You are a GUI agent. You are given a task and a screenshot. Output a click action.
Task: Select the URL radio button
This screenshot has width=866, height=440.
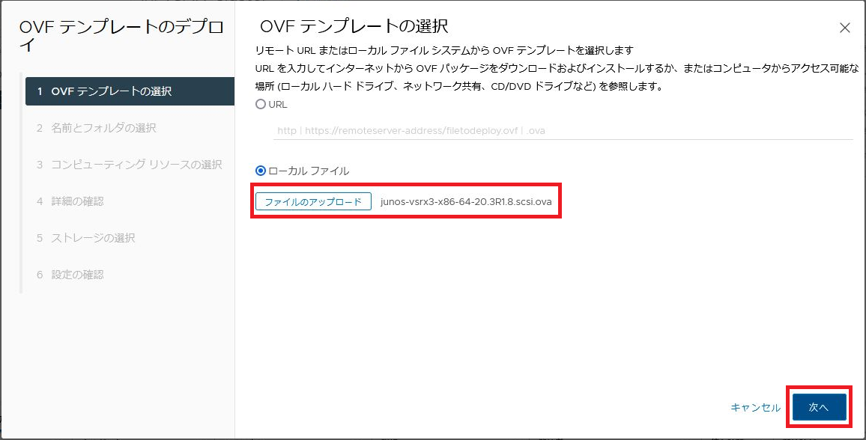click(x=261, y=105)
